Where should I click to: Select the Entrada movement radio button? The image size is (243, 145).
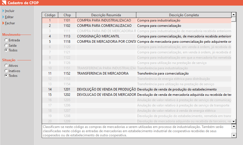12,40
